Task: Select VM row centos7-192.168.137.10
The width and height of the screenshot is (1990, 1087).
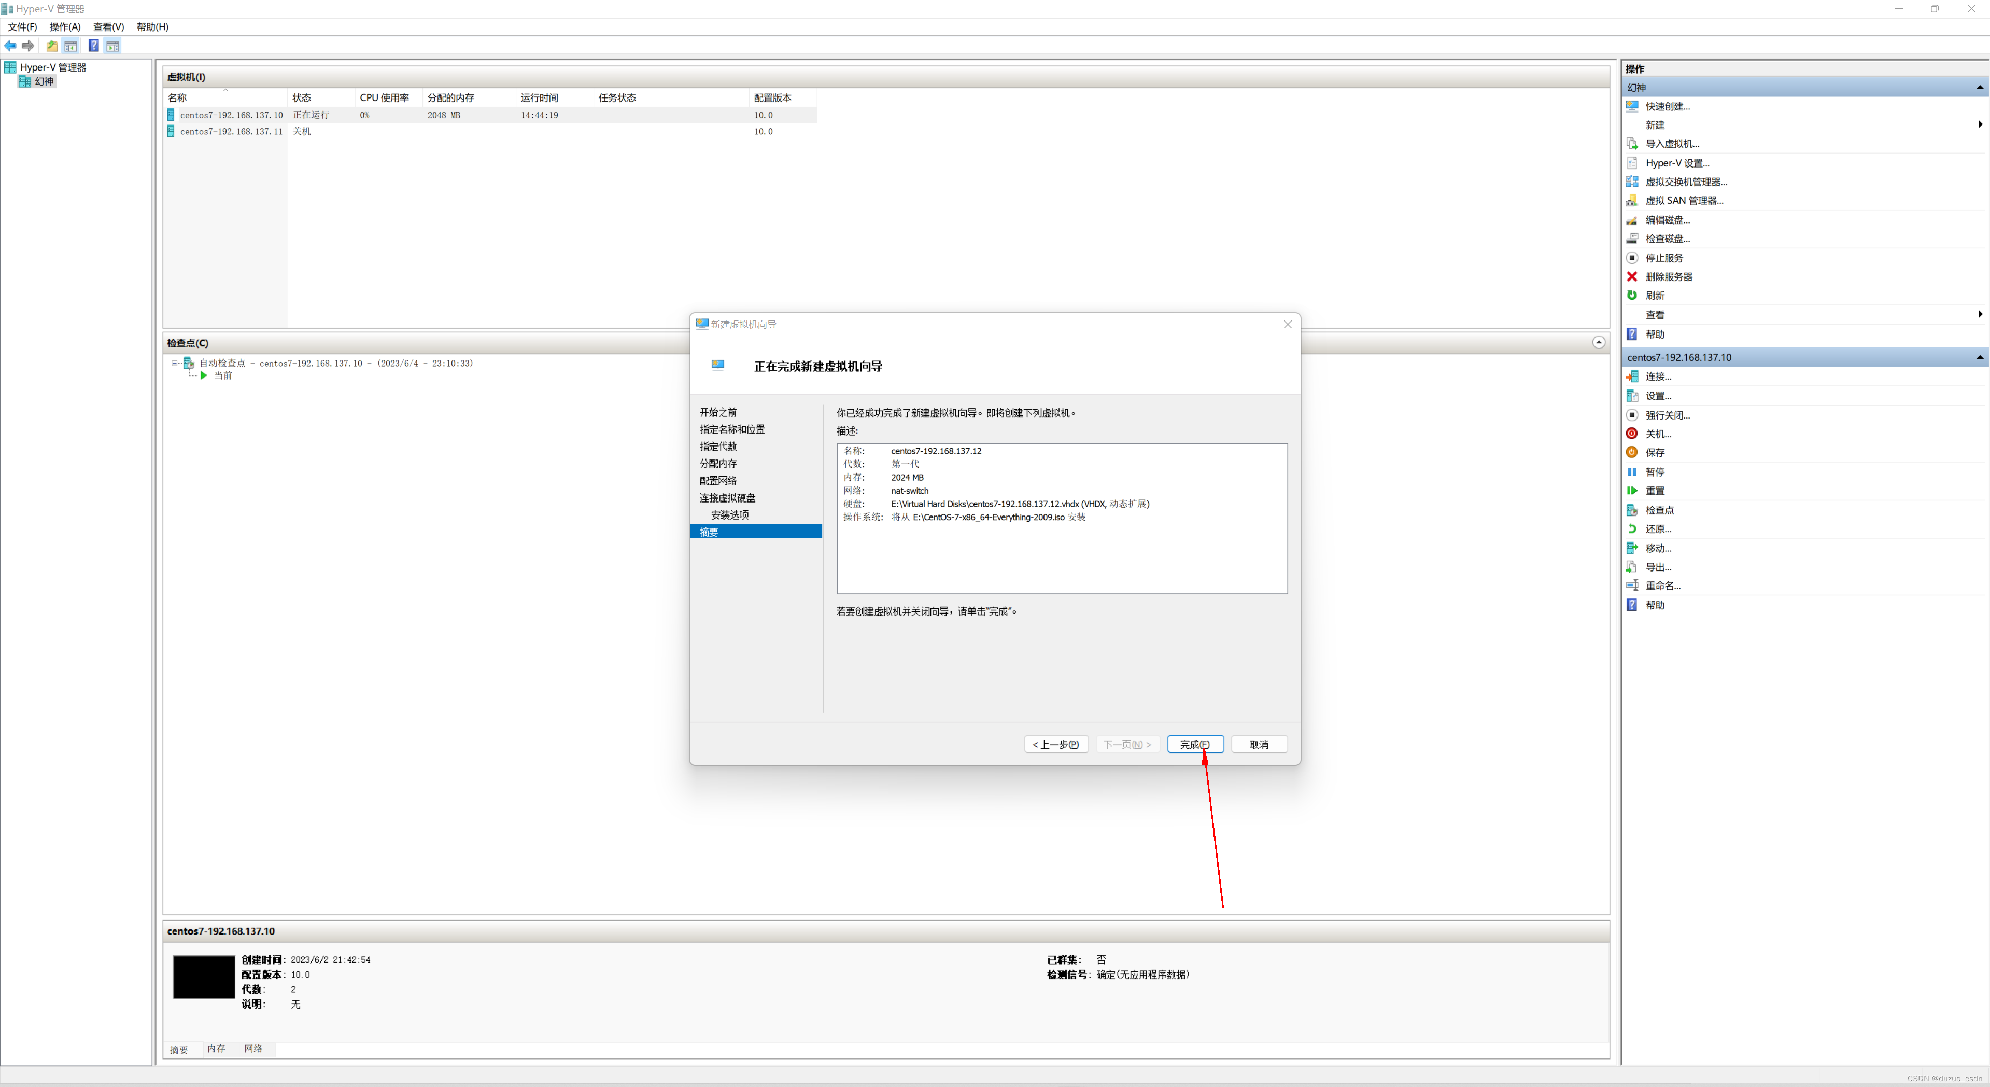Action: (x=491, y=115)
